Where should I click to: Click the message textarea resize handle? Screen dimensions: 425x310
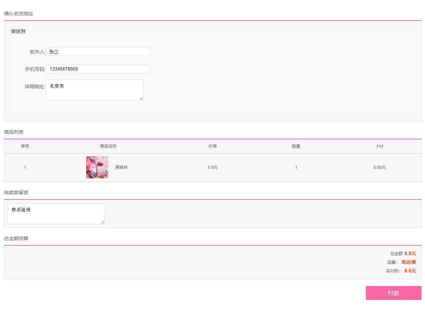coord(103,222)
